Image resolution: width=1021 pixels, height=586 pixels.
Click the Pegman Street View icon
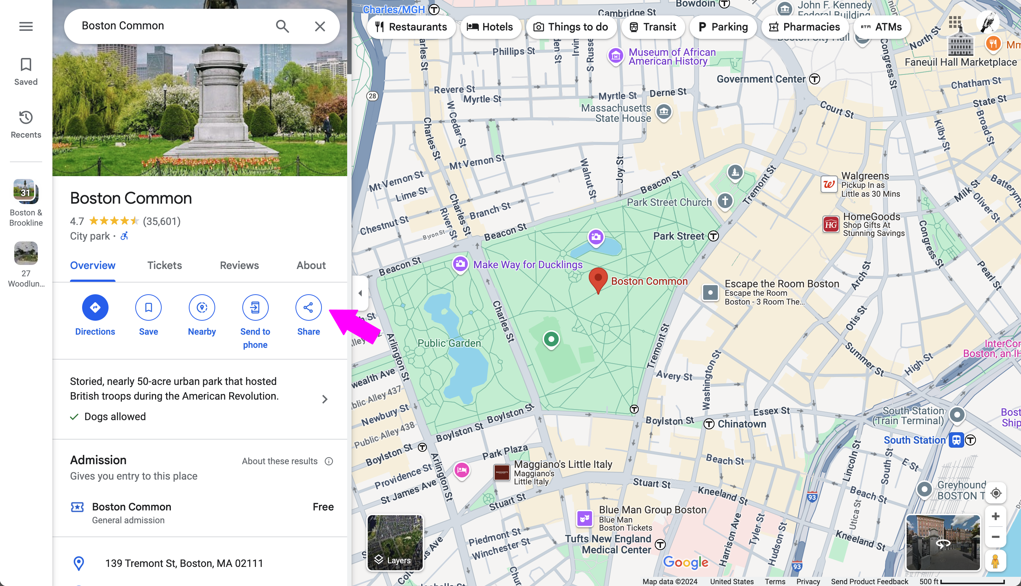click(996, 561)
